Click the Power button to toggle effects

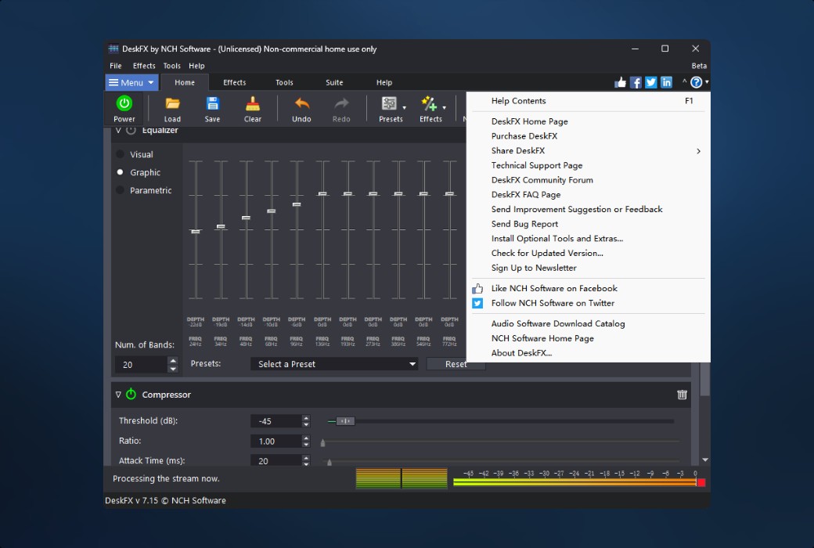coord(124,108)
